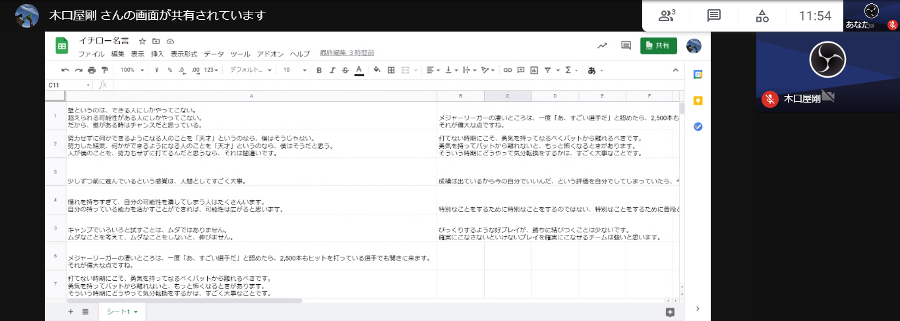Click the Print icon in toolbar
Viewport: 900px width, 321px height.
tap(92, 70)
